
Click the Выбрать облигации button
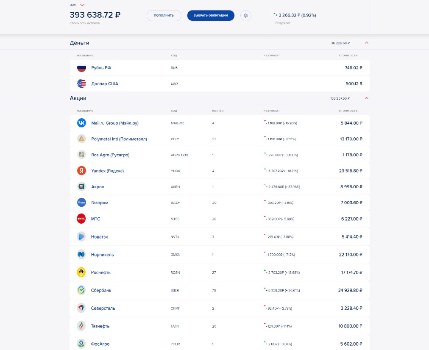tap(211, 16)
